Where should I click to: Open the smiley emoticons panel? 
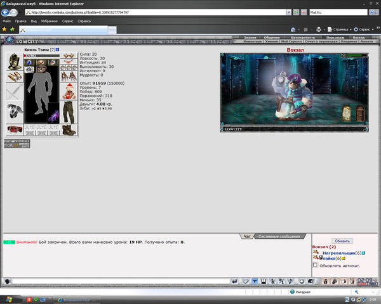click(x=302, y=281)
